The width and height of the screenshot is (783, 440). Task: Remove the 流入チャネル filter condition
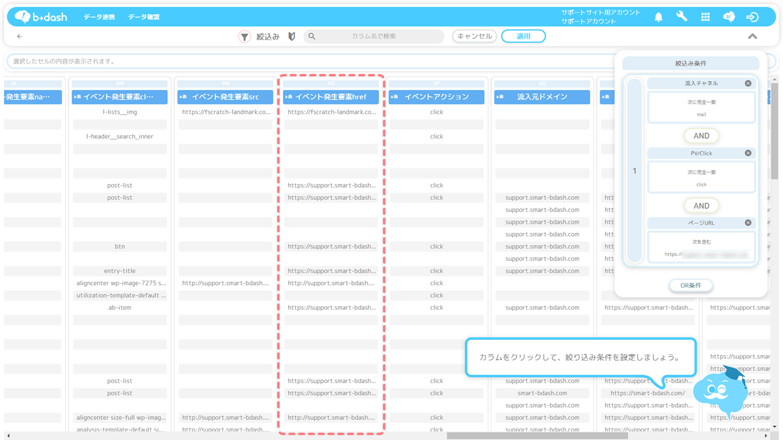pyautogui.click(x=748, y=83)
